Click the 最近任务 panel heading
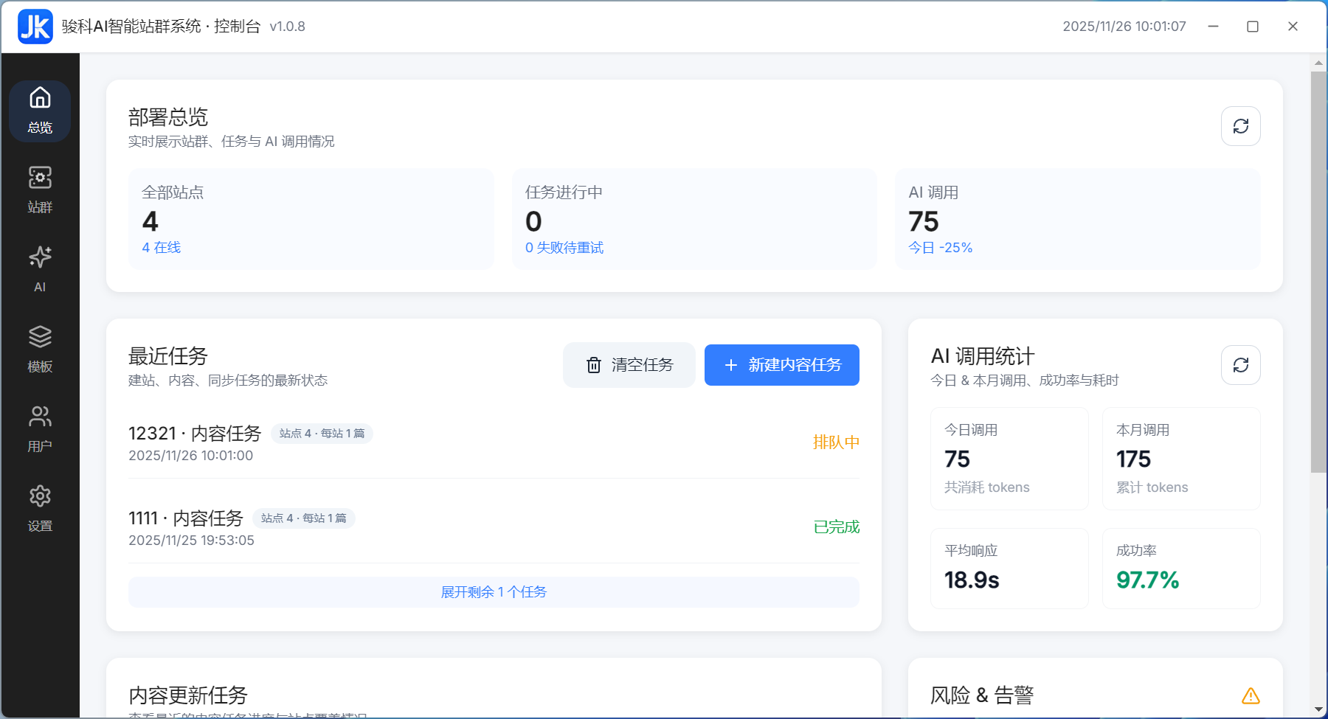Image resolution: width=1328 pixels, height=719 pixels. tap(167, 356)
